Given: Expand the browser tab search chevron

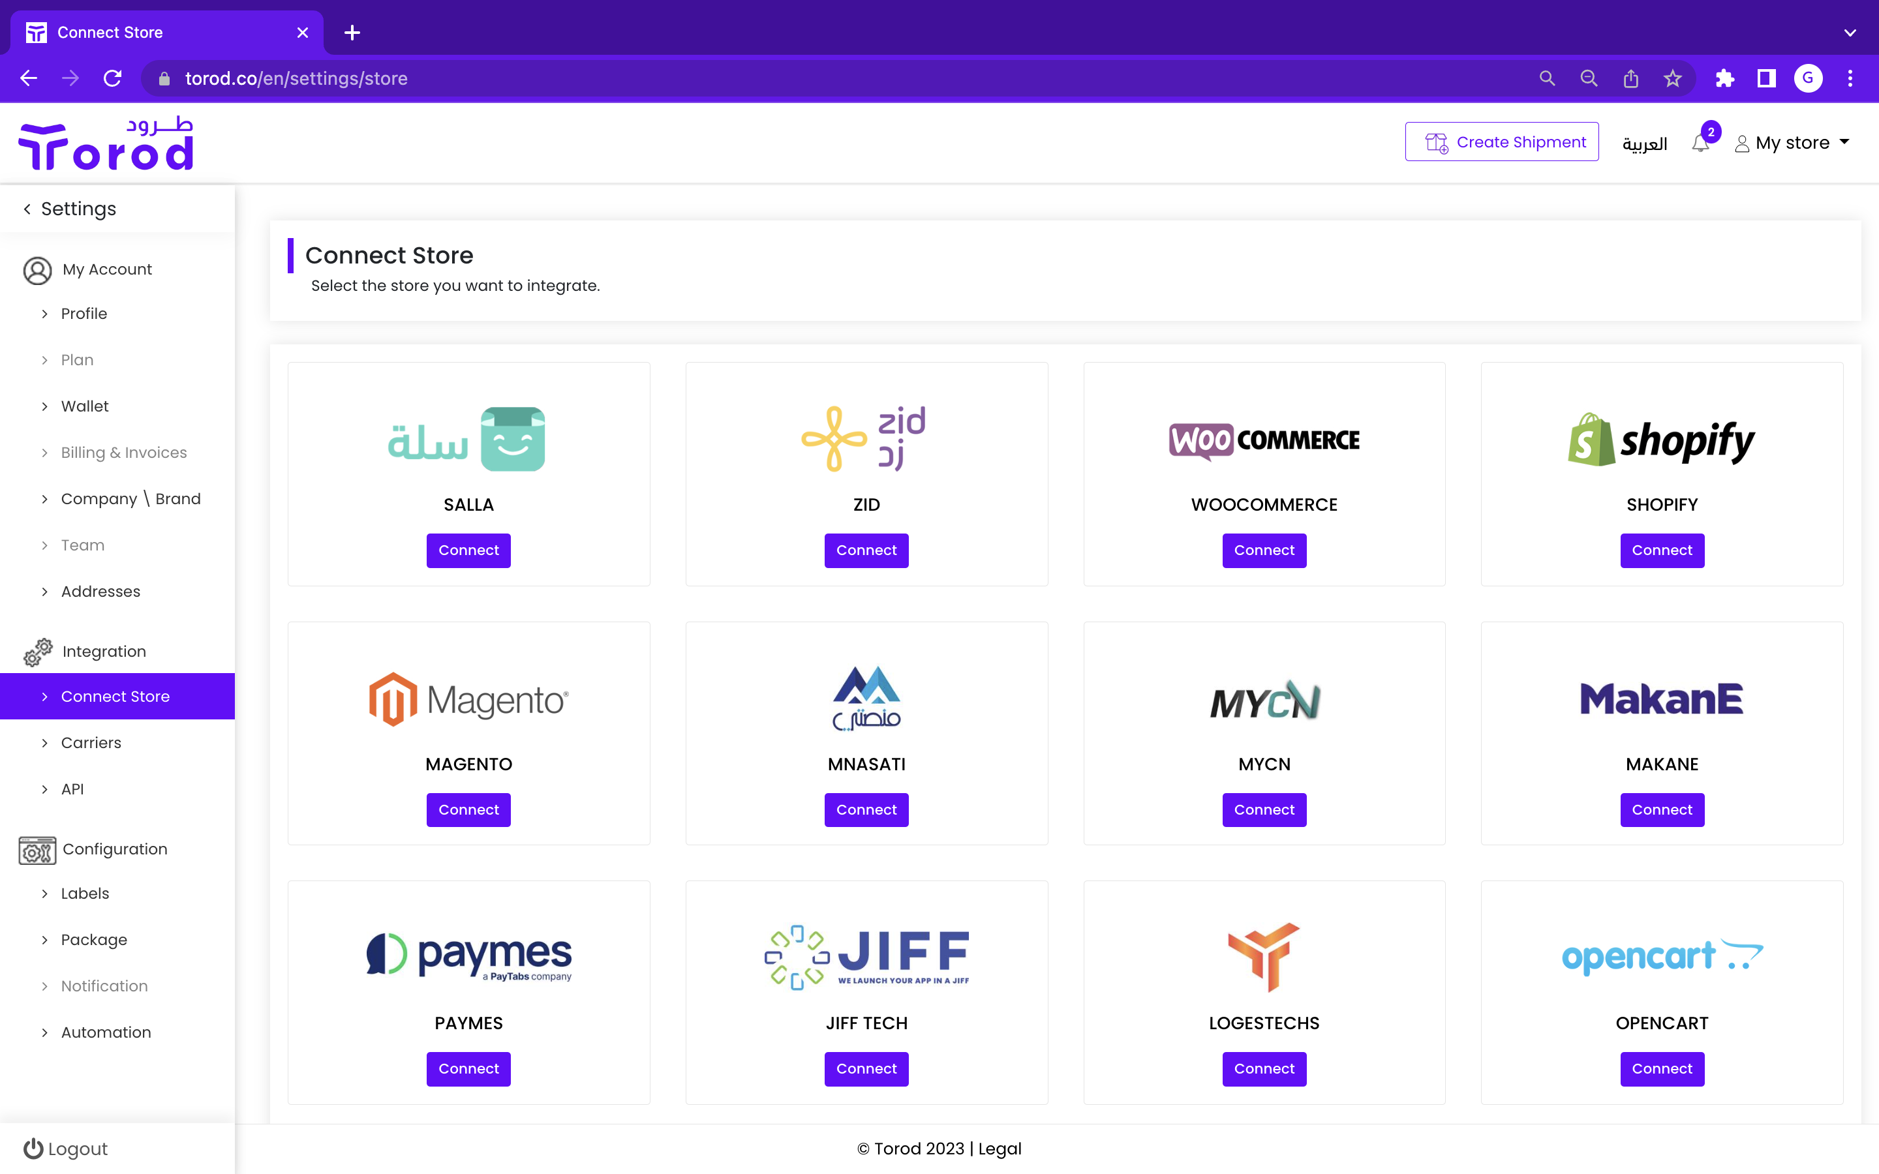Looking at the screenshot, I should 1850,33.
